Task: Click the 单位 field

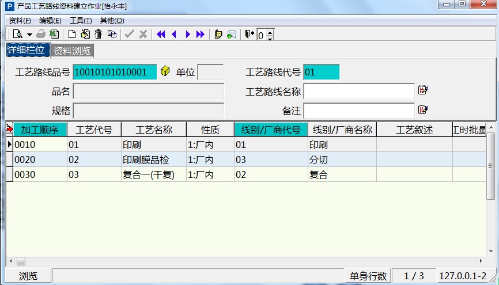Action: click(210, 72)
